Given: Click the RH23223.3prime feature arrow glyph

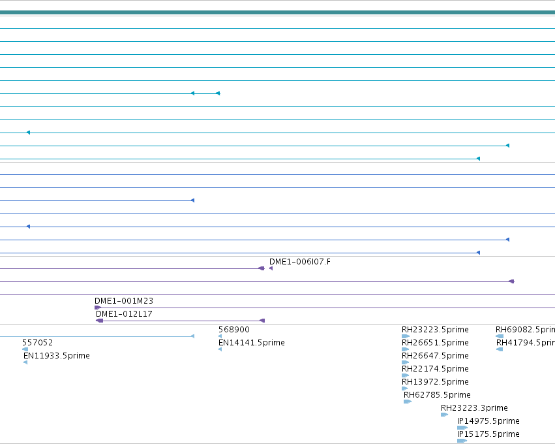Looking at the screenshot, I should [445, 415].
